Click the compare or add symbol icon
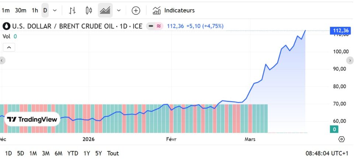The image size is (354, 160). coord(136,10)
